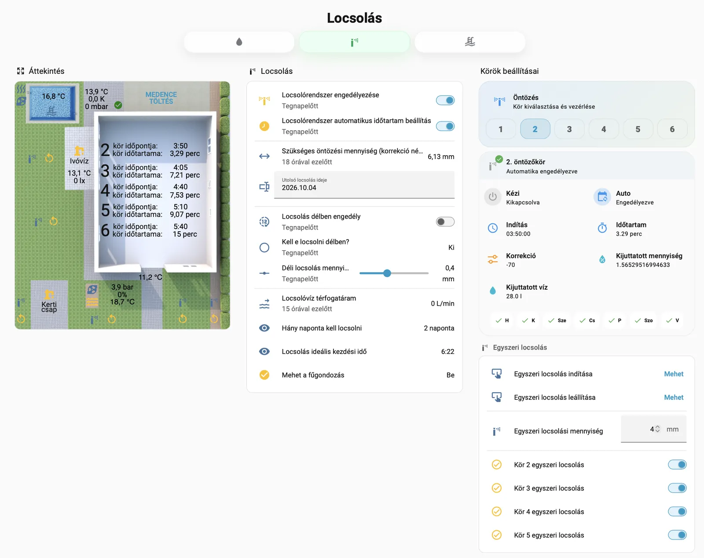The width and height of the screenshot is (704, 558).
Task: Toggle Locsolórendszer engedélyezése switch
Action: pyautogui.click(x=445, y=100)
